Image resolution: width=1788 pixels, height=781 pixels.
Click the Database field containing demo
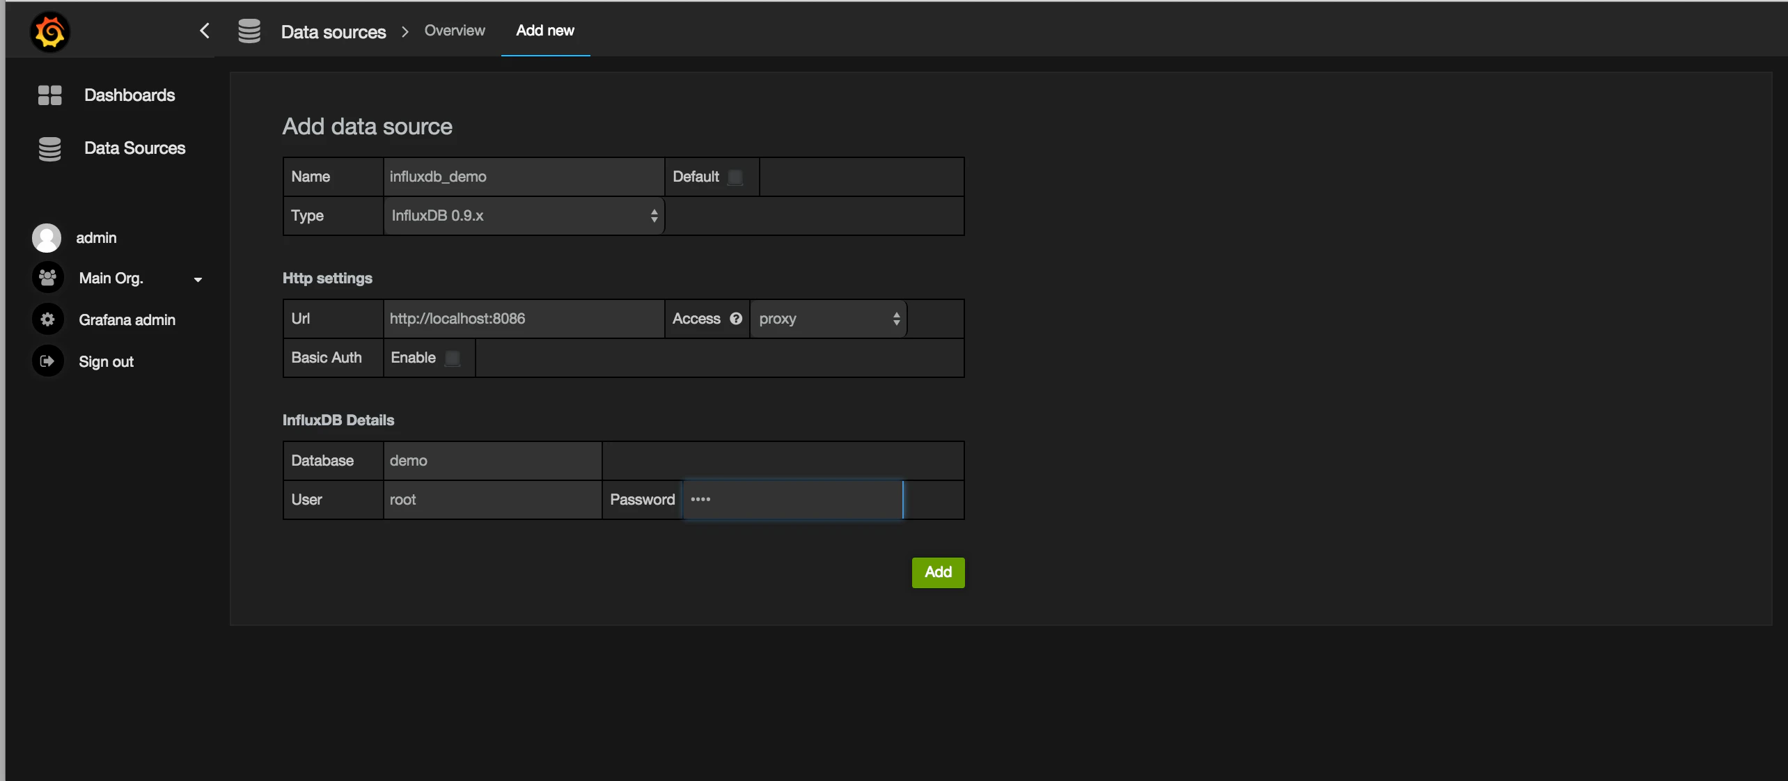click(x=492, y=461)
